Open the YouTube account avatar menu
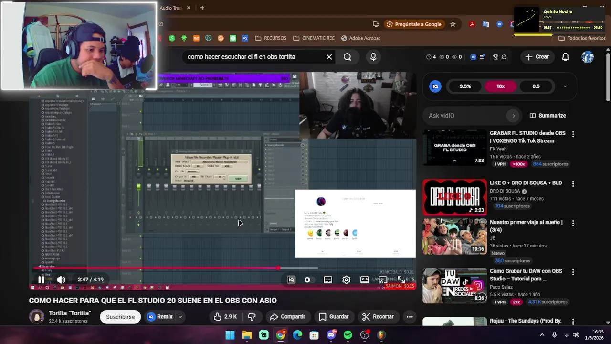This screenshot has height=344, width=611. (588, 57)
